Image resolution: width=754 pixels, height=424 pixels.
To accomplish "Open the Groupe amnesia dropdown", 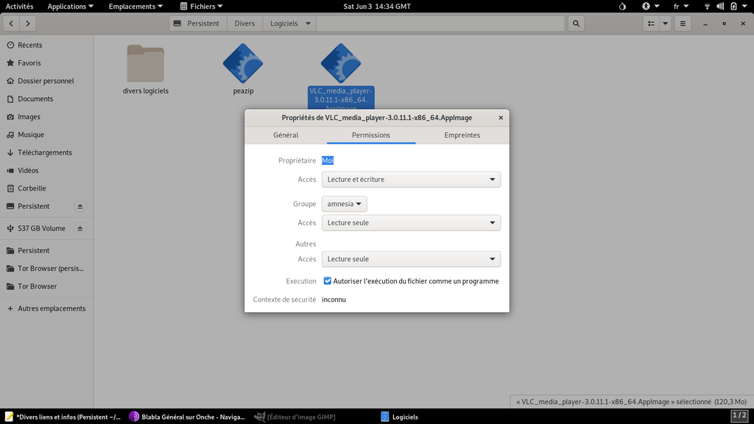I will pyautogui.click(x=345, y=204).
